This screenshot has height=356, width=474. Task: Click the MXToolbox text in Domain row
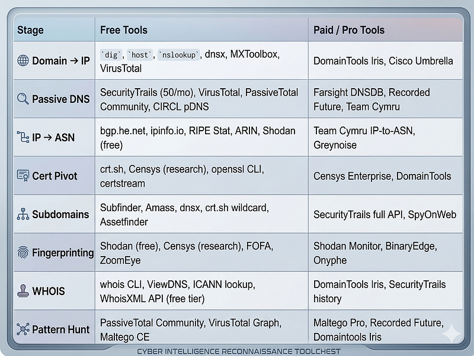tap(254, 54)
